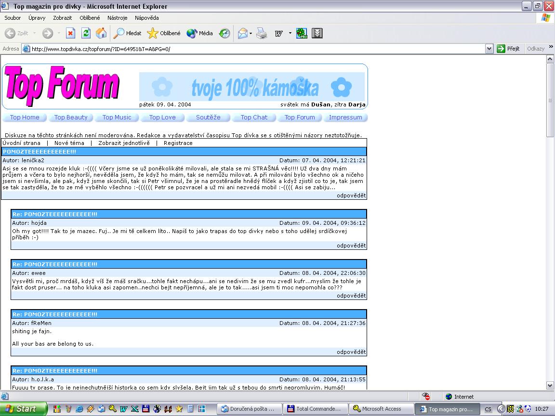Switch to Total Commander in taskbar
The height and width of the screenshot is (416, 555).
[x=314, y=409]
